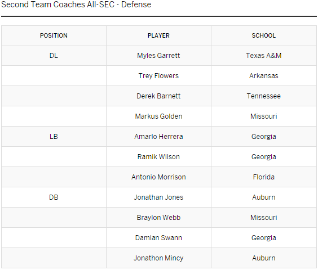Screen dimensions: 318x270
Task: Click the Florida school cell
Action: (x=264, y=177)
